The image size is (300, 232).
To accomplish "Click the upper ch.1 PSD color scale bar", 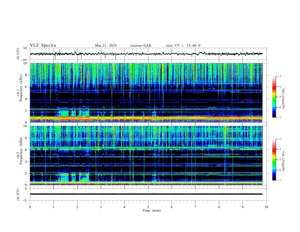I will [x=274, y=97].
